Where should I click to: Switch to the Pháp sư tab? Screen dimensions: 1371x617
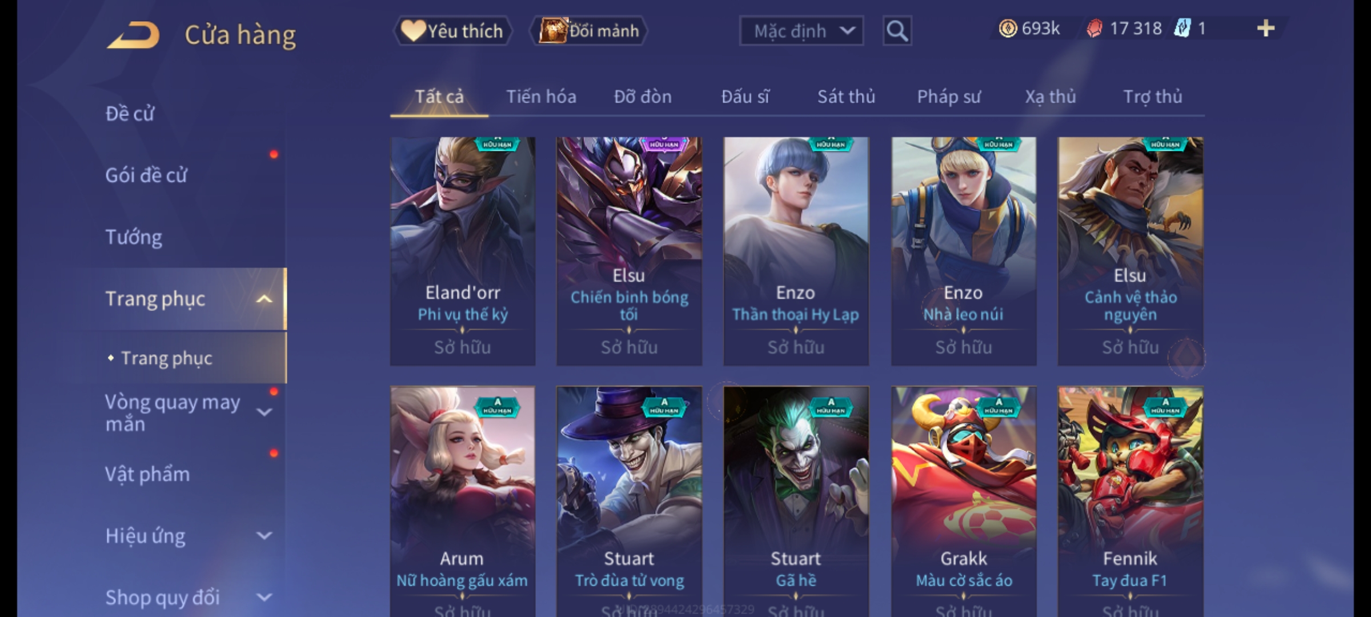(949, 97)
